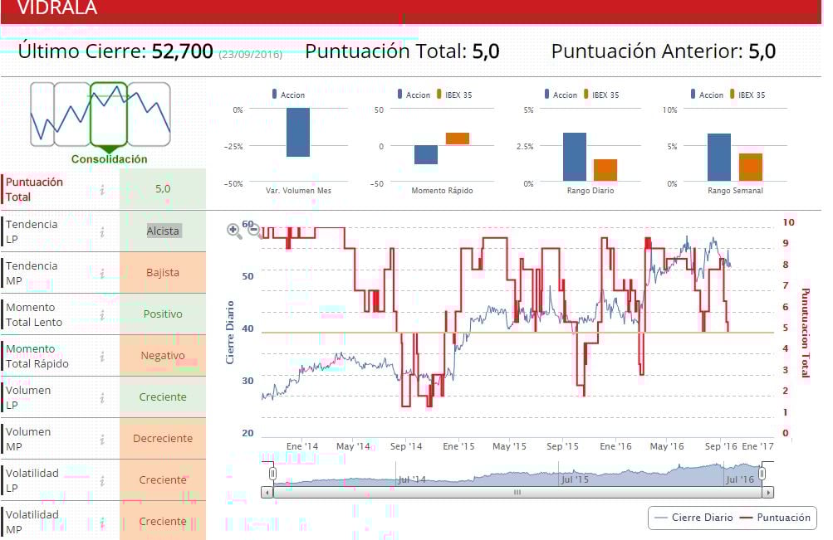The height and width of the screenshot is (540, 833).
Task: Open info icon for Momento Total Rápido
Action: pos(102,357)
